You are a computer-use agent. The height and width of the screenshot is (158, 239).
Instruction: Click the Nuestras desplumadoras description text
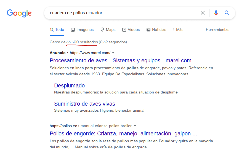click(x=116, y=92)
